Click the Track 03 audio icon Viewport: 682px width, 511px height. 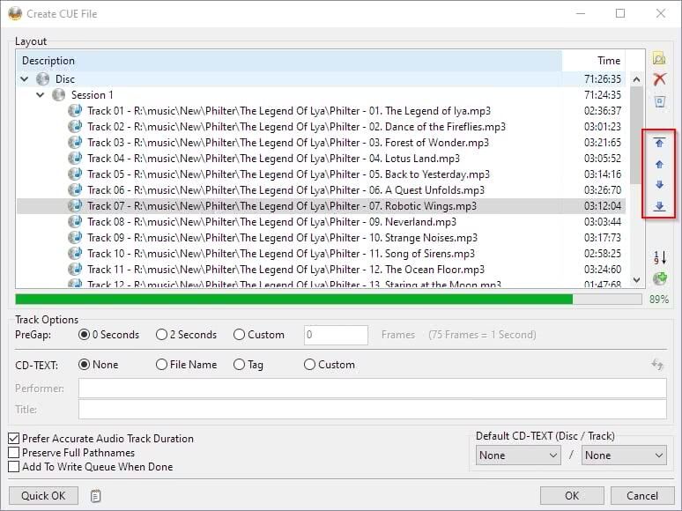click(75, 143)
